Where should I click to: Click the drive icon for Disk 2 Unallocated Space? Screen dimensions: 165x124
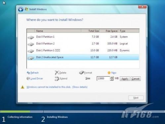(31, 58)
